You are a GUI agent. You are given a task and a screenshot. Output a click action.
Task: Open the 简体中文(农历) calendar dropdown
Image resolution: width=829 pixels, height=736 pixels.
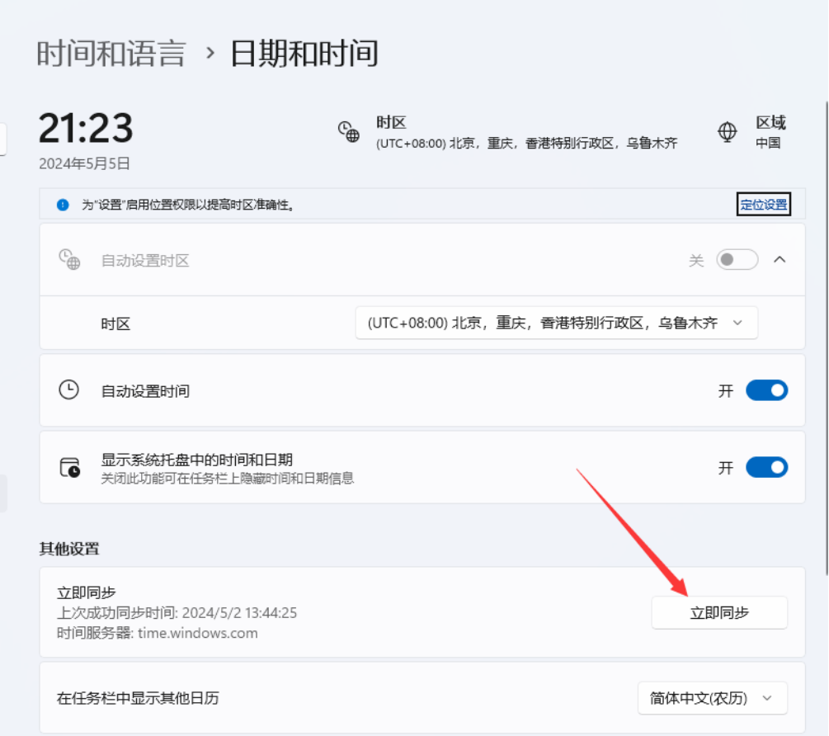(712, 698)
